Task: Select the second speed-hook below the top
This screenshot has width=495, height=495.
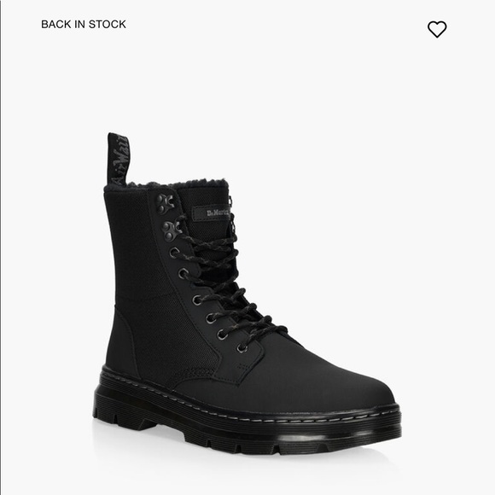Action: [x=171, y=230]
